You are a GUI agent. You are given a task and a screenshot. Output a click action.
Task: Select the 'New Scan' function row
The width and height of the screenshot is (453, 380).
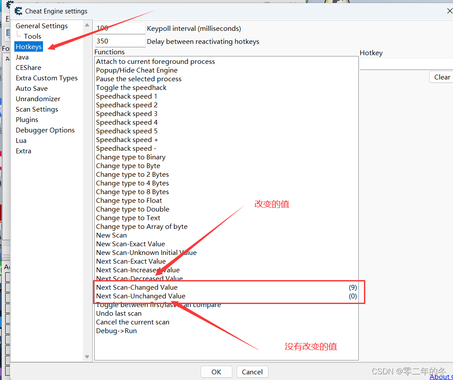pos(226,235)
